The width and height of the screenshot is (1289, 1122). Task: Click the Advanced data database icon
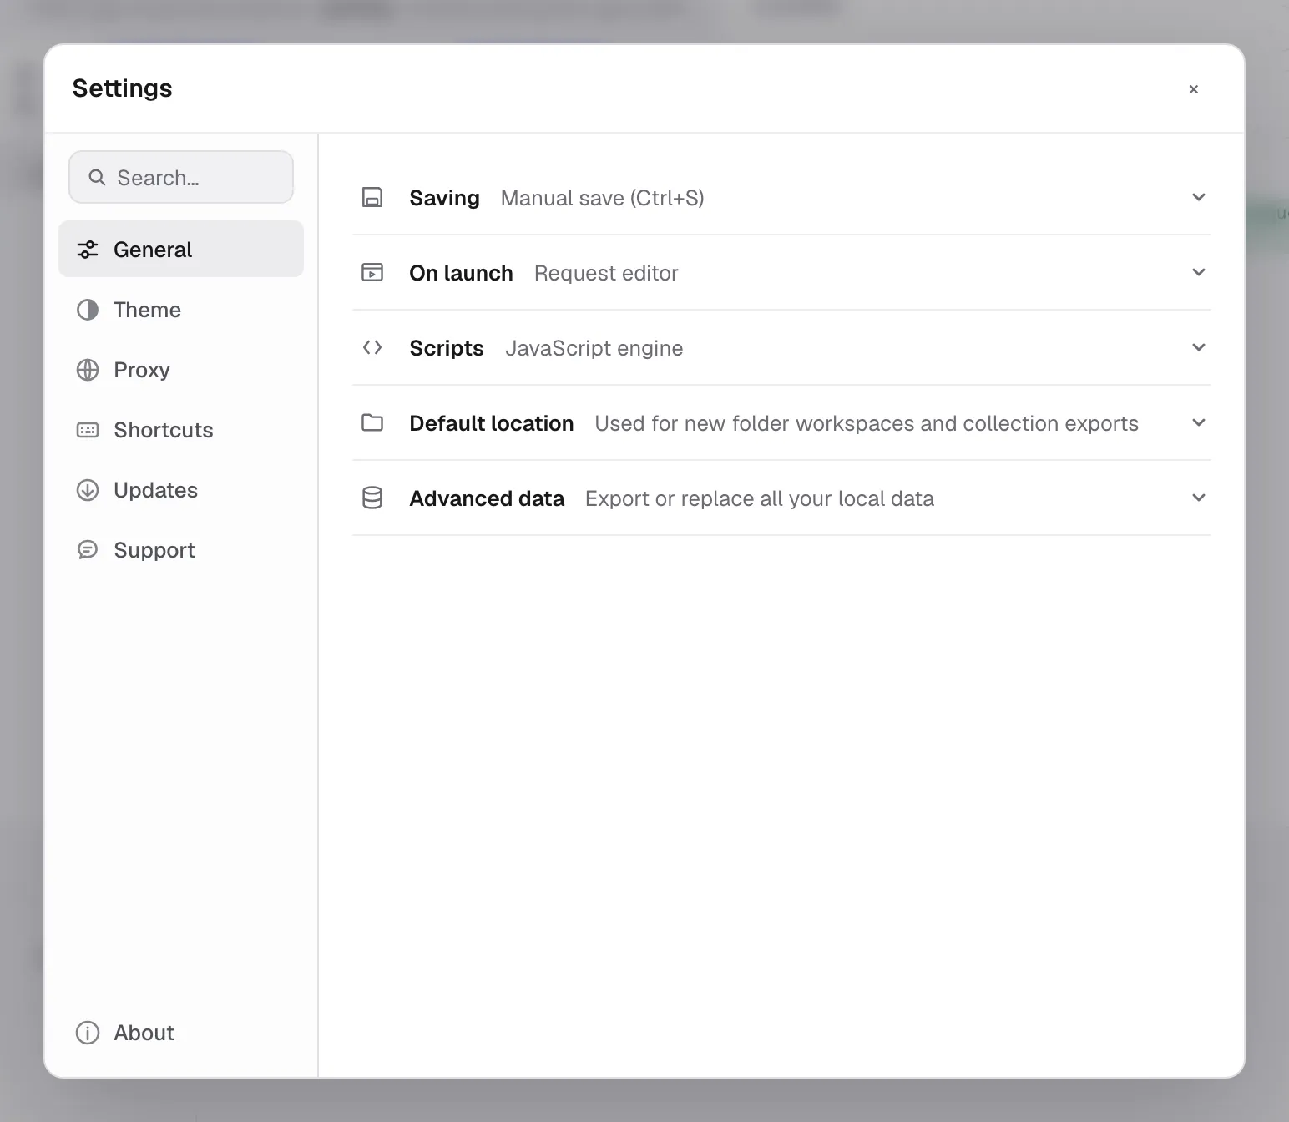372,498
